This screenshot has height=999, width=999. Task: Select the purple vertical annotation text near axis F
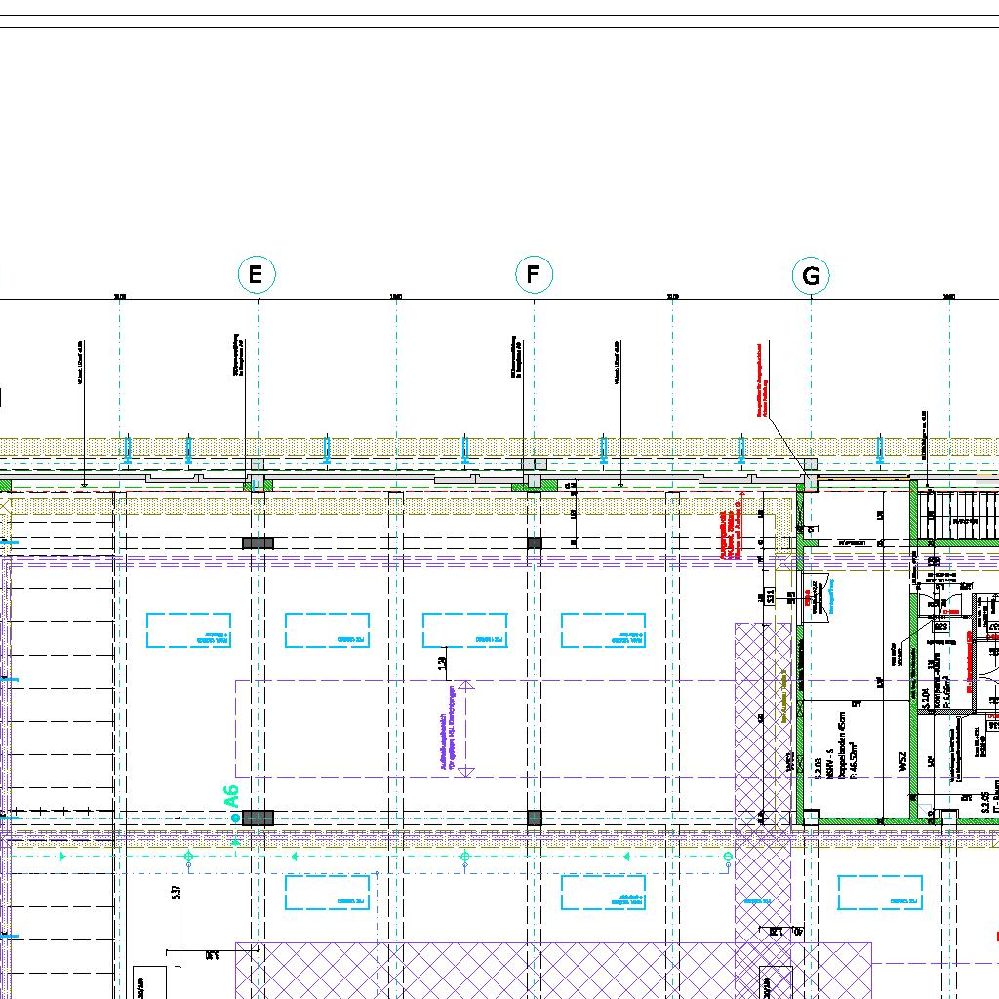tap(447, 729)
